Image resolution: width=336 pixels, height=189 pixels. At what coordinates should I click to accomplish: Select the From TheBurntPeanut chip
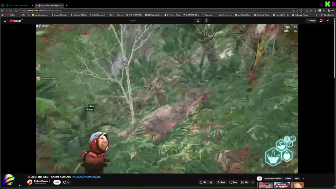[x=273, y=178]
